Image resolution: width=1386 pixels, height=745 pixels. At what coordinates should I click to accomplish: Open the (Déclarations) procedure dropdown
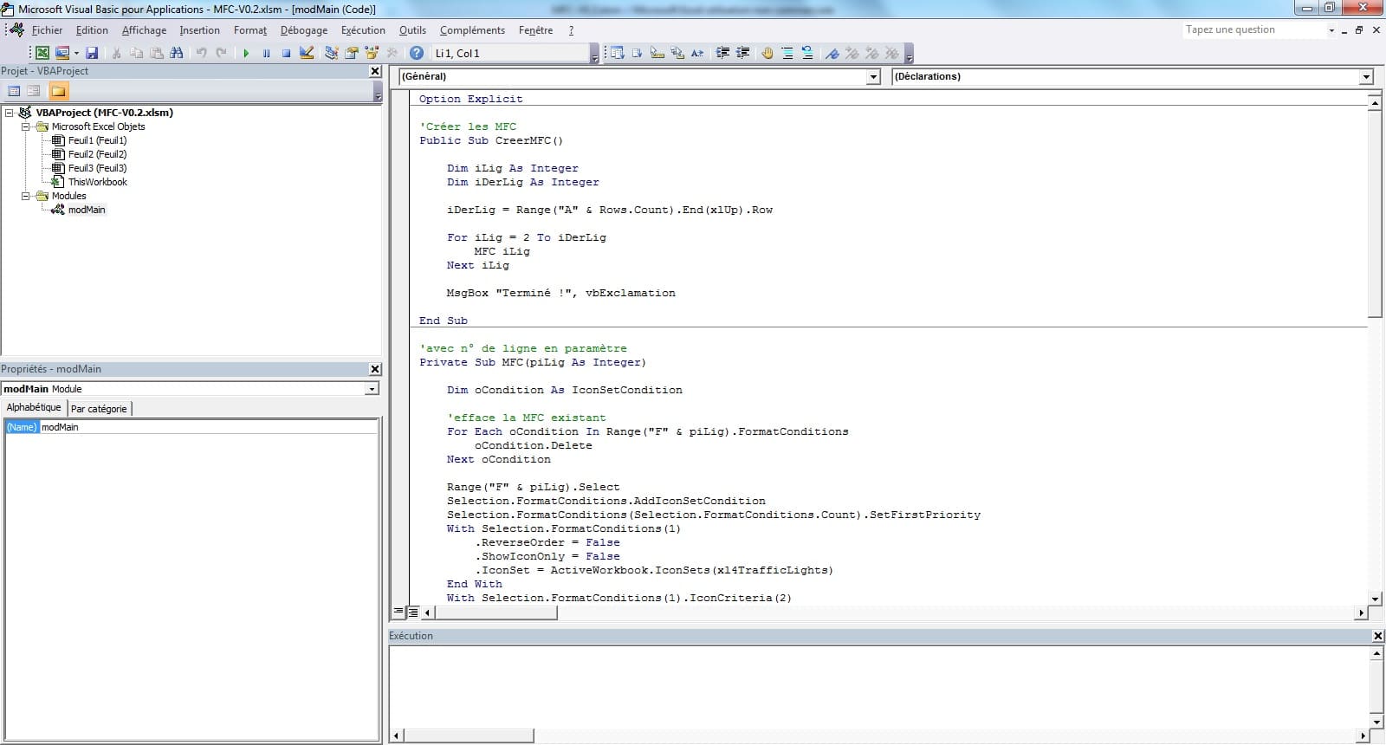1366,77
